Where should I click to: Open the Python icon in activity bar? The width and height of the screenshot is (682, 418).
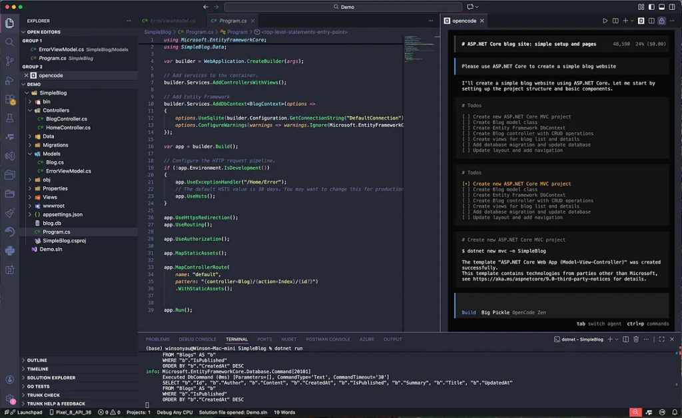[9, 251]
